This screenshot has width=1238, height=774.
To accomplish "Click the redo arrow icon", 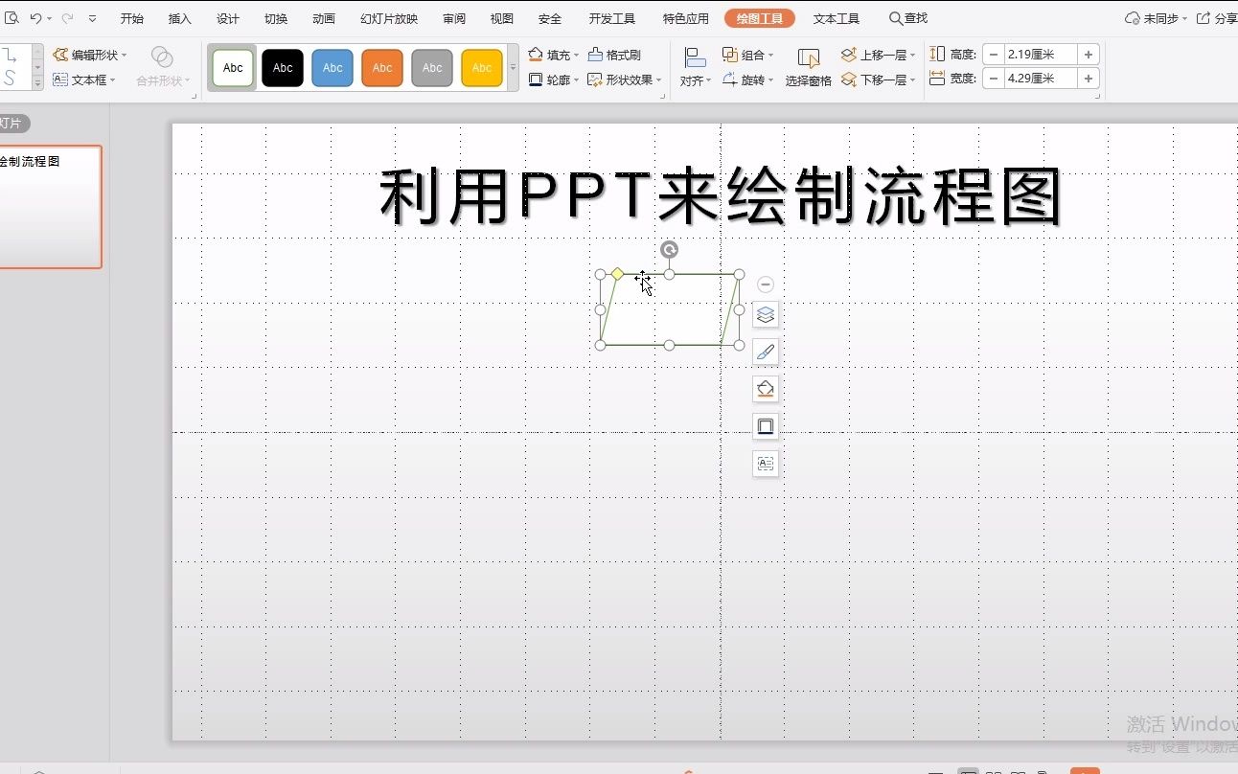I will (67, 18).
